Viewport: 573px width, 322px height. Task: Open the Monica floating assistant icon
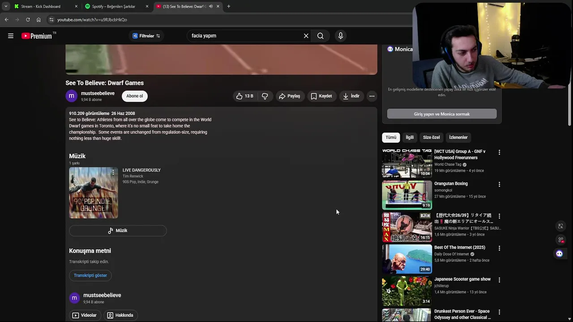(x=560, y=254)
